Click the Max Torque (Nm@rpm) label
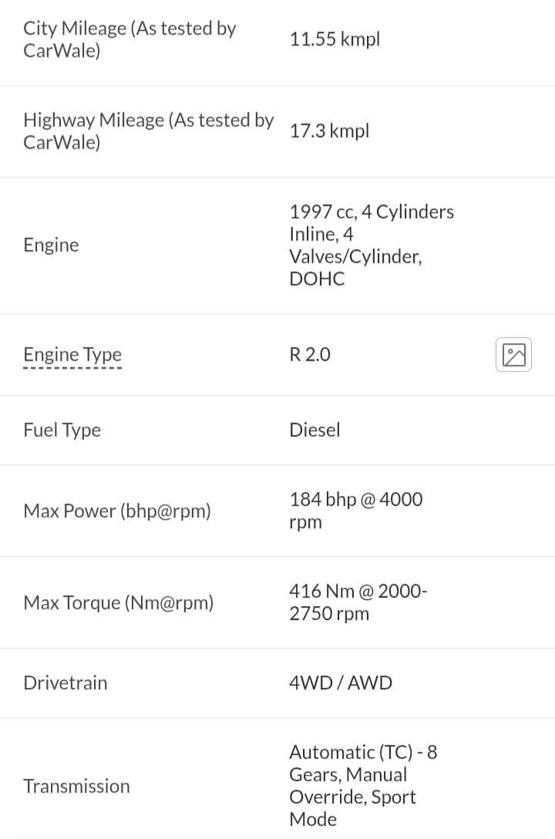Viewport: 555px width, 839px height. tap(118, 603)
